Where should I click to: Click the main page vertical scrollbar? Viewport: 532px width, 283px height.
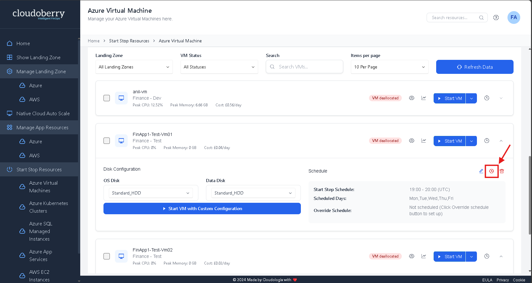coord(530,195)
